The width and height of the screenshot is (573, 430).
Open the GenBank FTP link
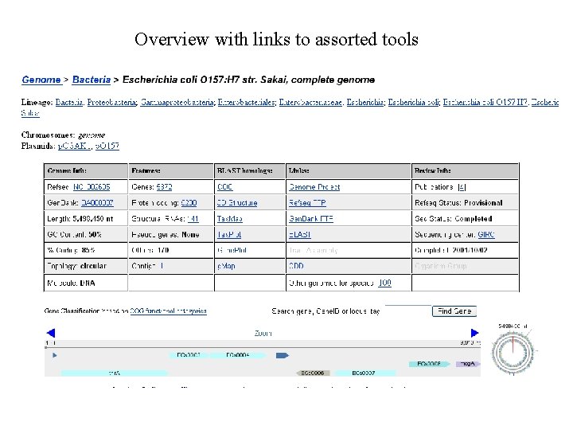[x=311, y=219]
